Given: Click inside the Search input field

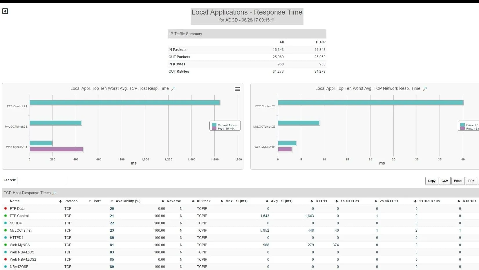Looking at the screenshot, I should [41, 180].
